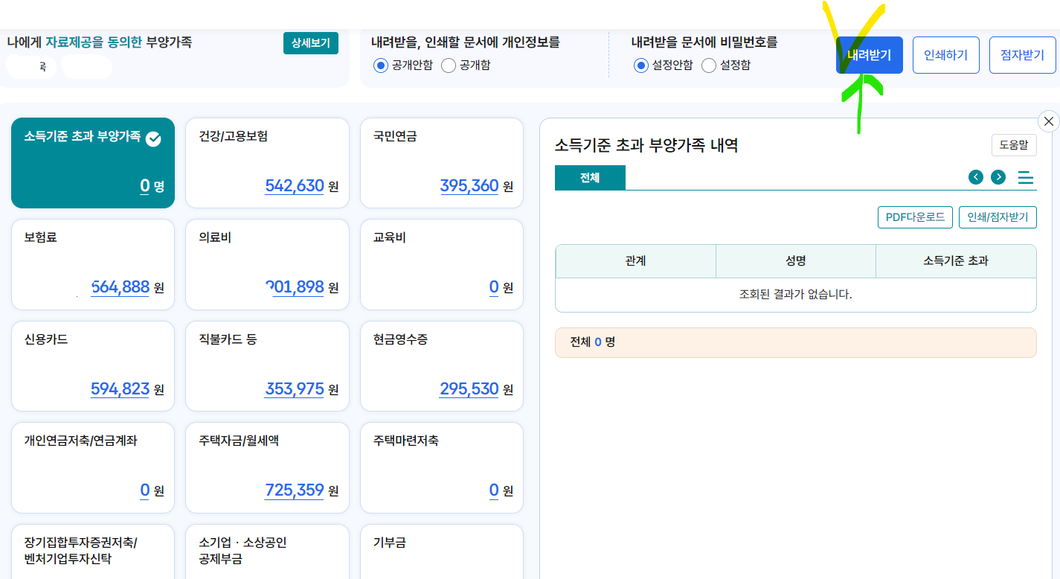Open the tab list hamburger menu icon
Screen dimensions: 1060x579
[x=1026, y=177]
